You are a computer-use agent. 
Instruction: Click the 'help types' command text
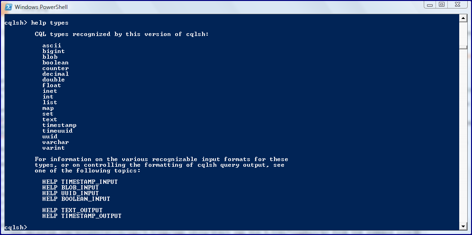pyautogui.click(x=50, y=23)
